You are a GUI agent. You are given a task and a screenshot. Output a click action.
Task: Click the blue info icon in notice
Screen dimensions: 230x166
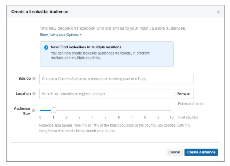coord(46,48)
